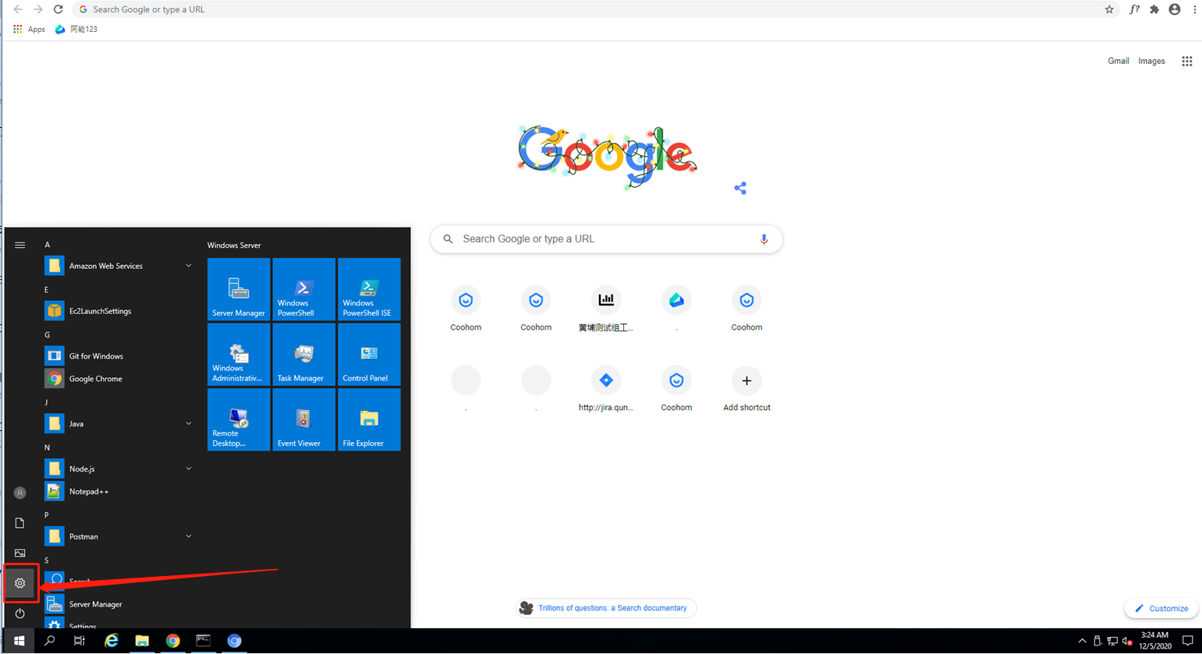Launch Notepad++ from the app list
The height and width of the screenshot is (654, 1202).
[119, 491]
